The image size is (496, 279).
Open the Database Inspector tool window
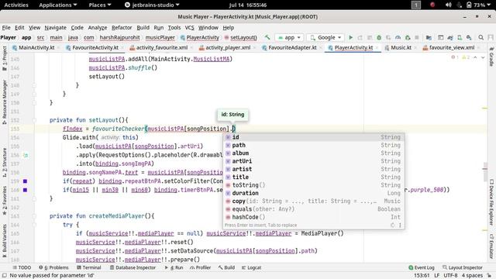click(133, 267)
